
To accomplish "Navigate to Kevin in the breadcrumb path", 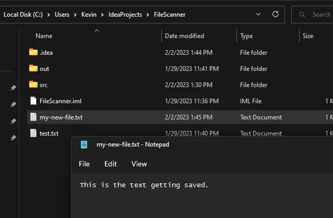I will point(89,15).
